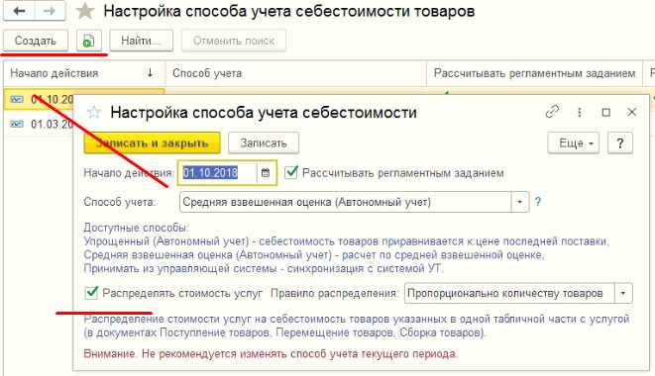
Task: Click Правило распределения field
Action: pos(509,293)
